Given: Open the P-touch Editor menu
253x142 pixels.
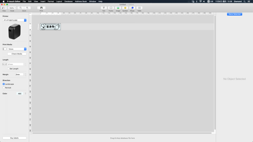Looking at the screenshot, I should pyautogui.click(x=14, y=1).
